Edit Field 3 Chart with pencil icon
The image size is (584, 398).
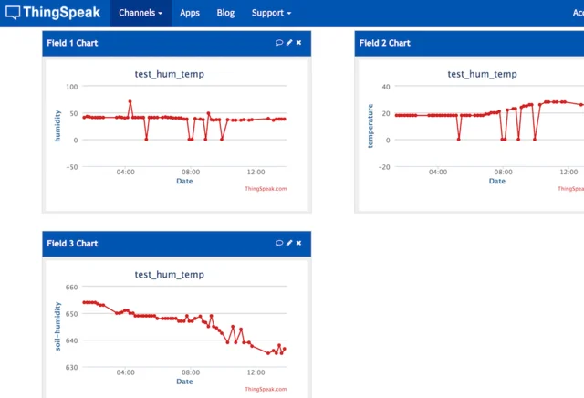tap(289, 243)
